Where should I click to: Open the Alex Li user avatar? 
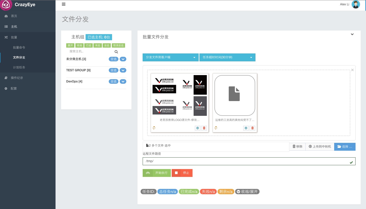pos(356,4)
